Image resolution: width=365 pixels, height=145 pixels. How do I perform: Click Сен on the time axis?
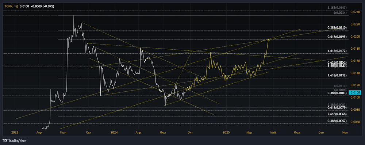click(321, 133)
